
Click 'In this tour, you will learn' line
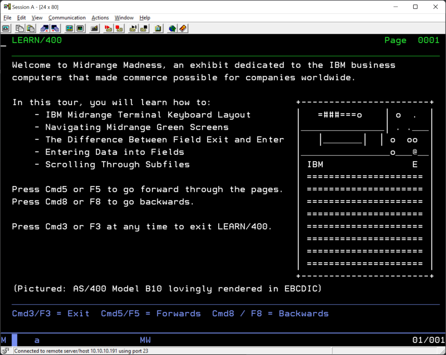111,102
